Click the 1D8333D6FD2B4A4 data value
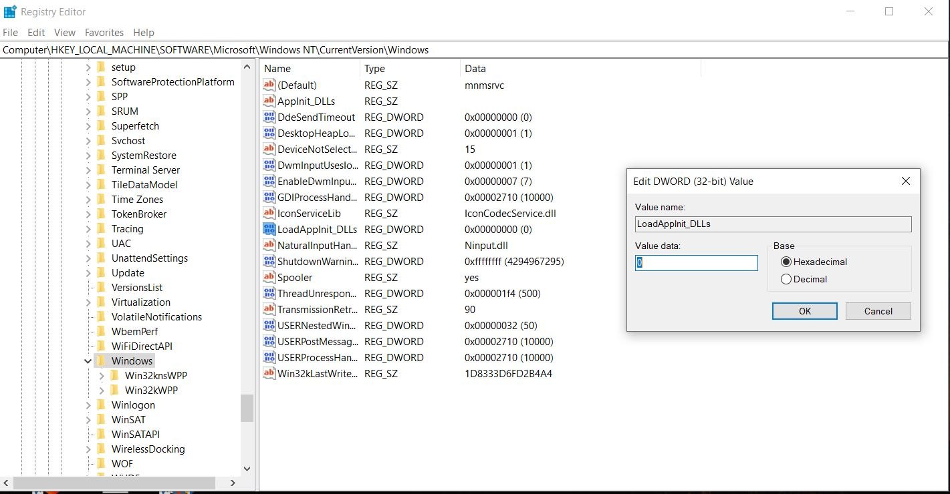 point(508,373)
